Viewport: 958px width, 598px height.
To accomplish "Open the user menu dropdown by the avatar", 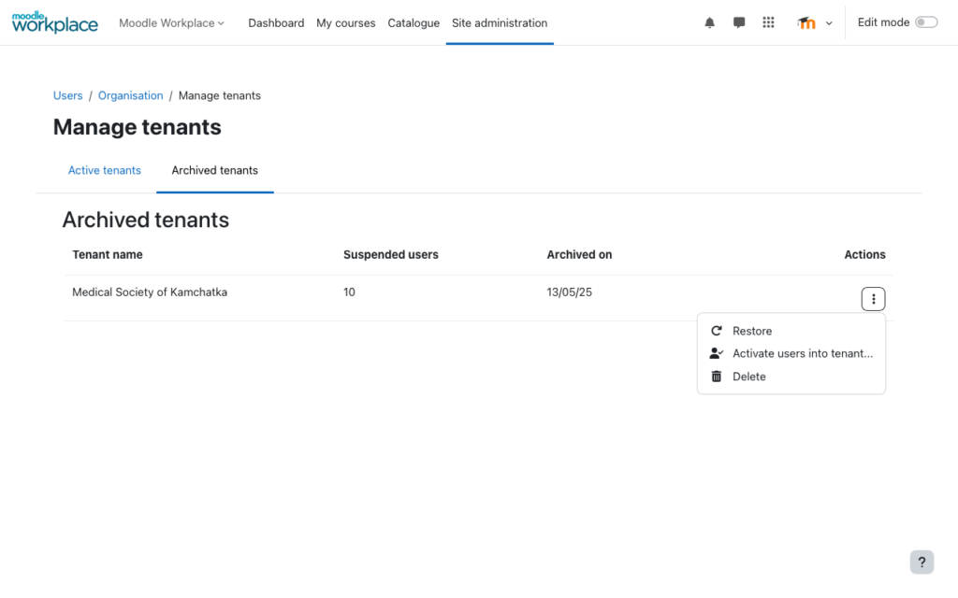I will pos(815,23).
